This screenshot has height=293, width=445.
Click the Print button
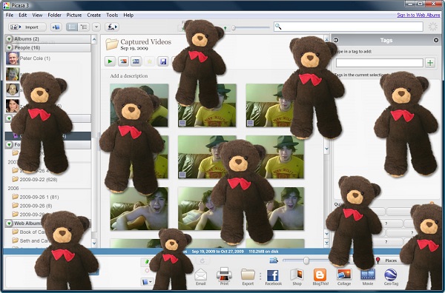click(224, 277)
